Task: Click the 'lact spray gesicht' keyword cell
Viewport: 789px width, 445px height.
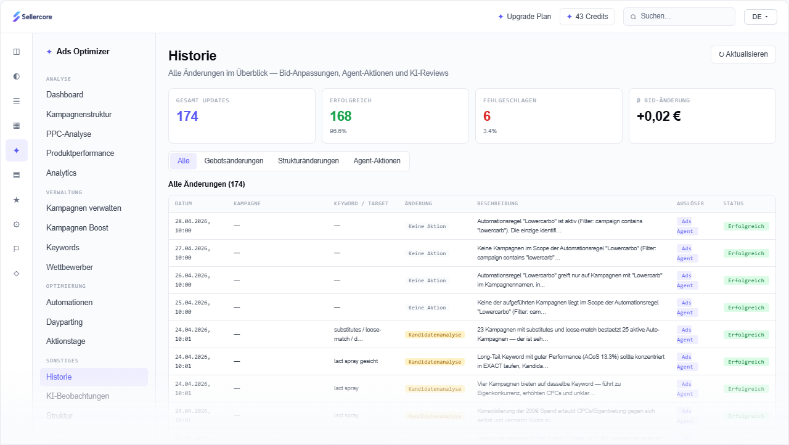Action: [x=356, y=361]
